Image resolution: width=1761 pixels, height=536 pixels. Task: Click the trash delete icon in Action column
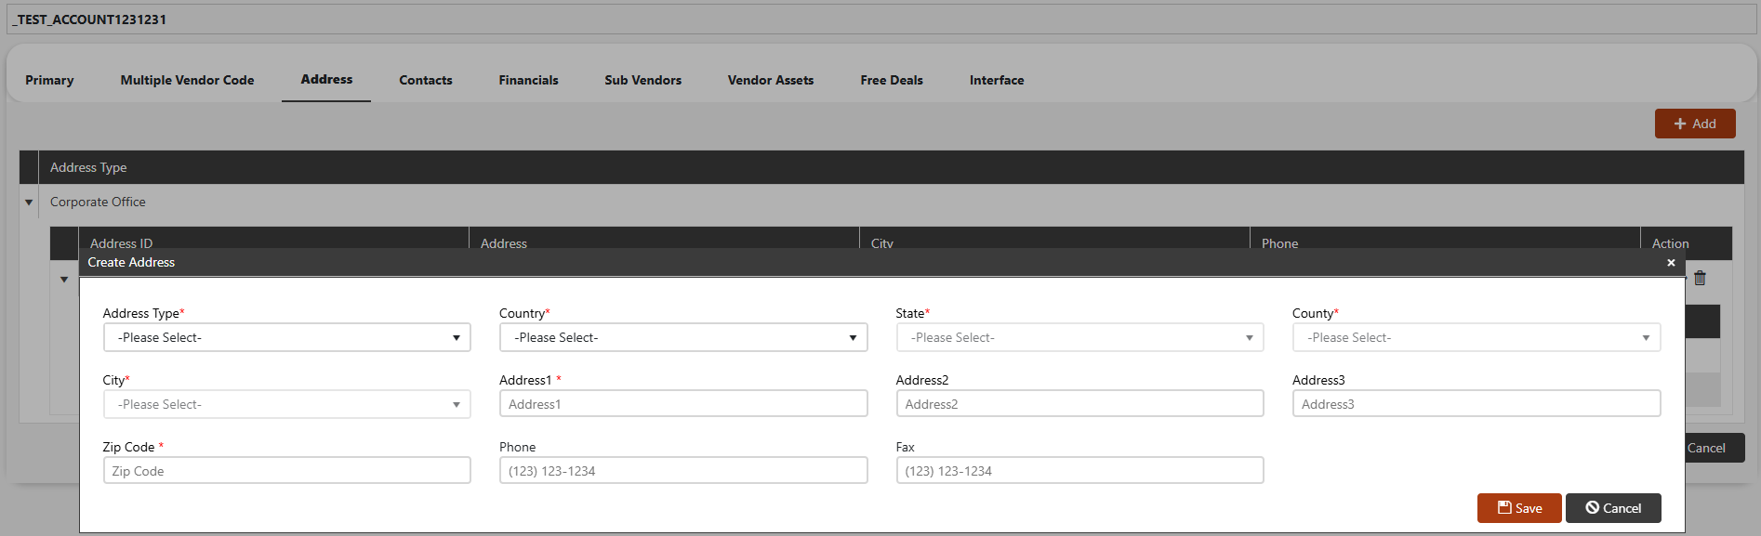[1700, 278]
